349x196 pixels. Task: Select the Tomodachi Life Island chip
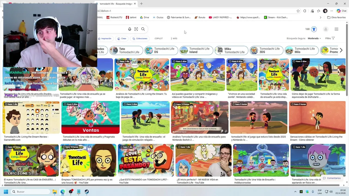196,50
